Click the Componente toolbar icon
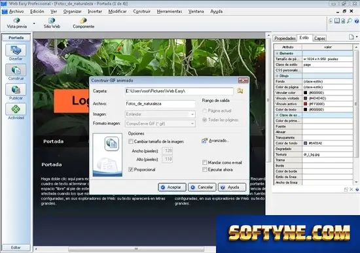The height and width of the screenshot is (253, 360). 83,21
